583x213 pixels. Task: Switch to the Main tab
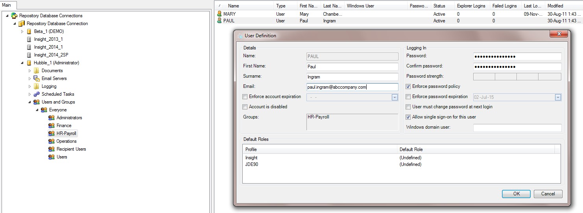7,5
